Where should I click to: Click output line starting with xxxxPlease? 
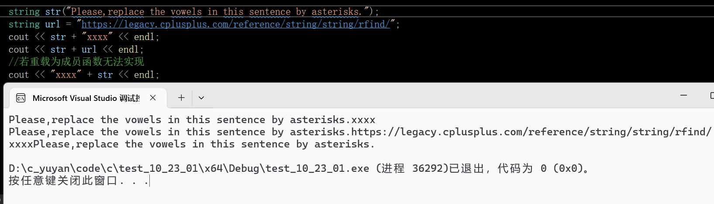pos(192,144)
